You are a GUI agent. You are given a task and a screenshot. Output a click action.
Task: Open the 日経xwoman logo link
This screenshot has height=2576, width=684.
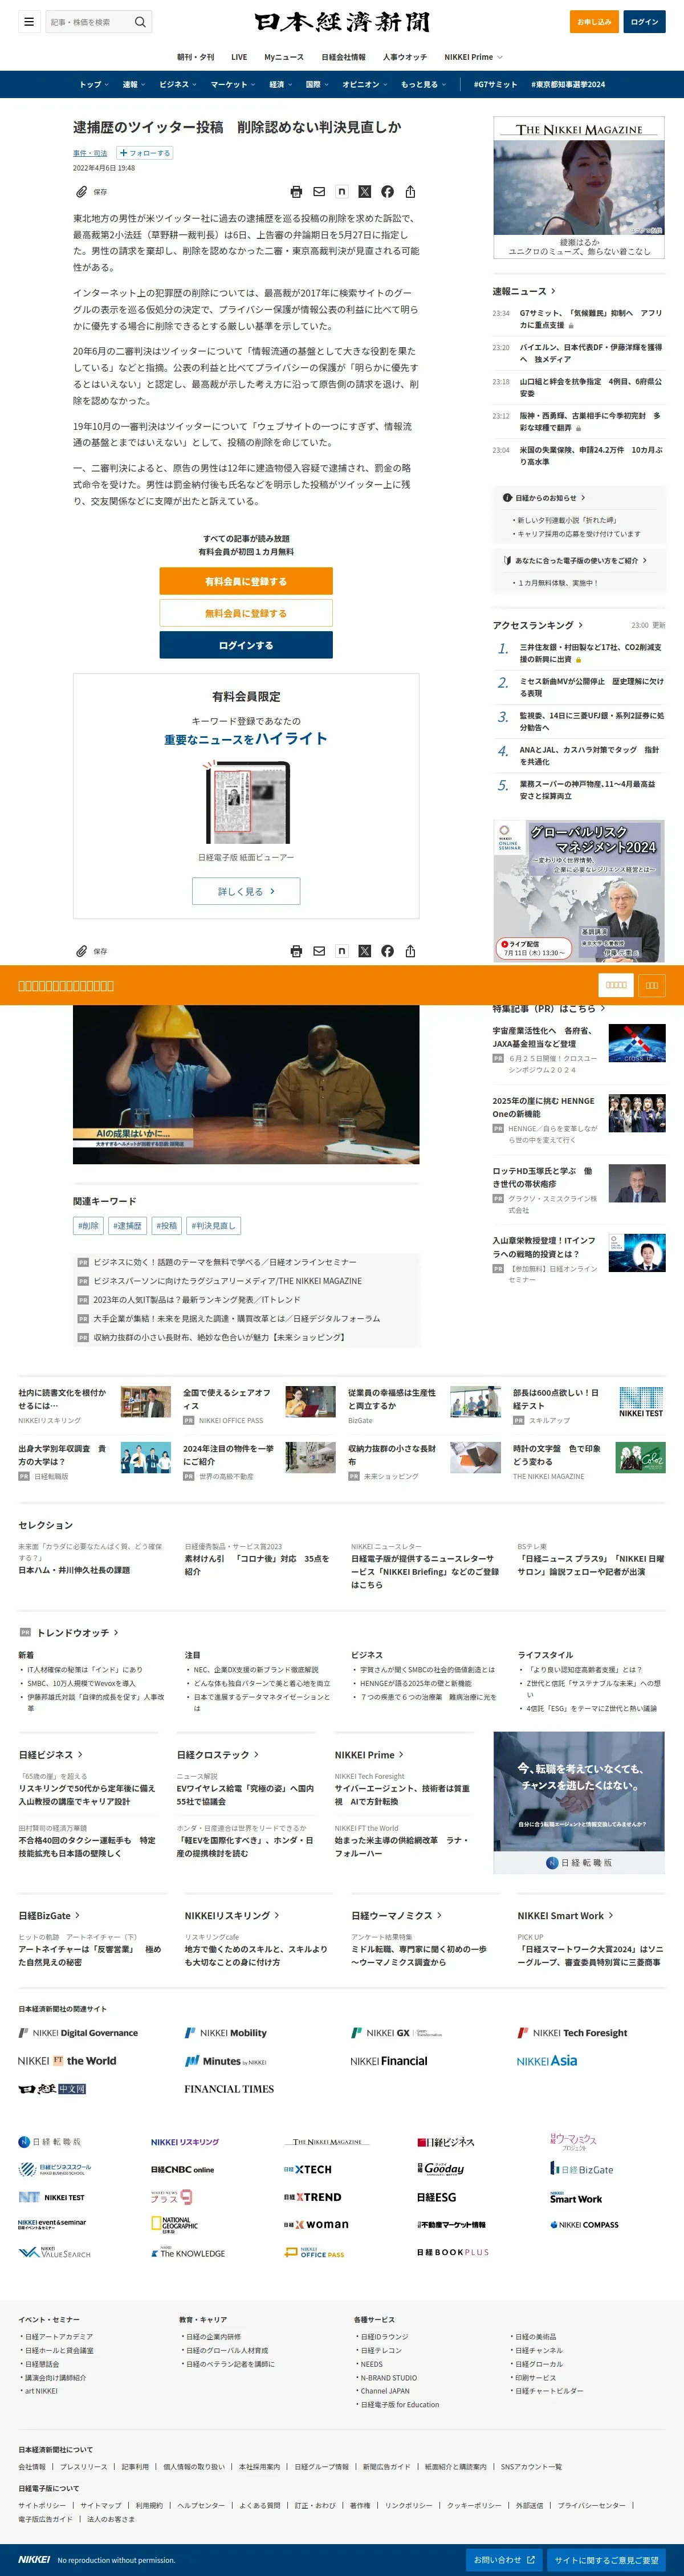coord(316,2224)
